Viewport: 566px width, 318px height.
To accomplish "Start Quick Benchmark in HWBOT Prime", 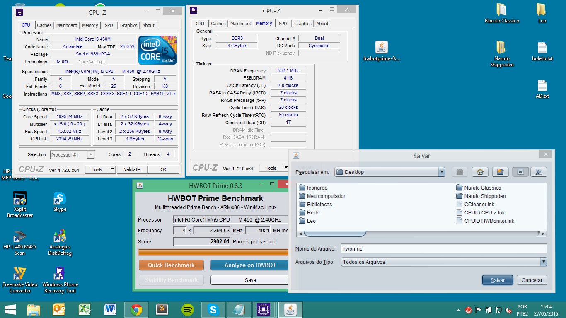I will click(x=171, y=265).
